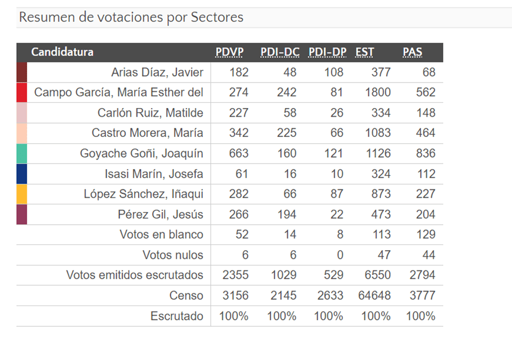Click the bright red swatch beside Campo García
This screenshot has width=512, height=346.
click(22, 92)
